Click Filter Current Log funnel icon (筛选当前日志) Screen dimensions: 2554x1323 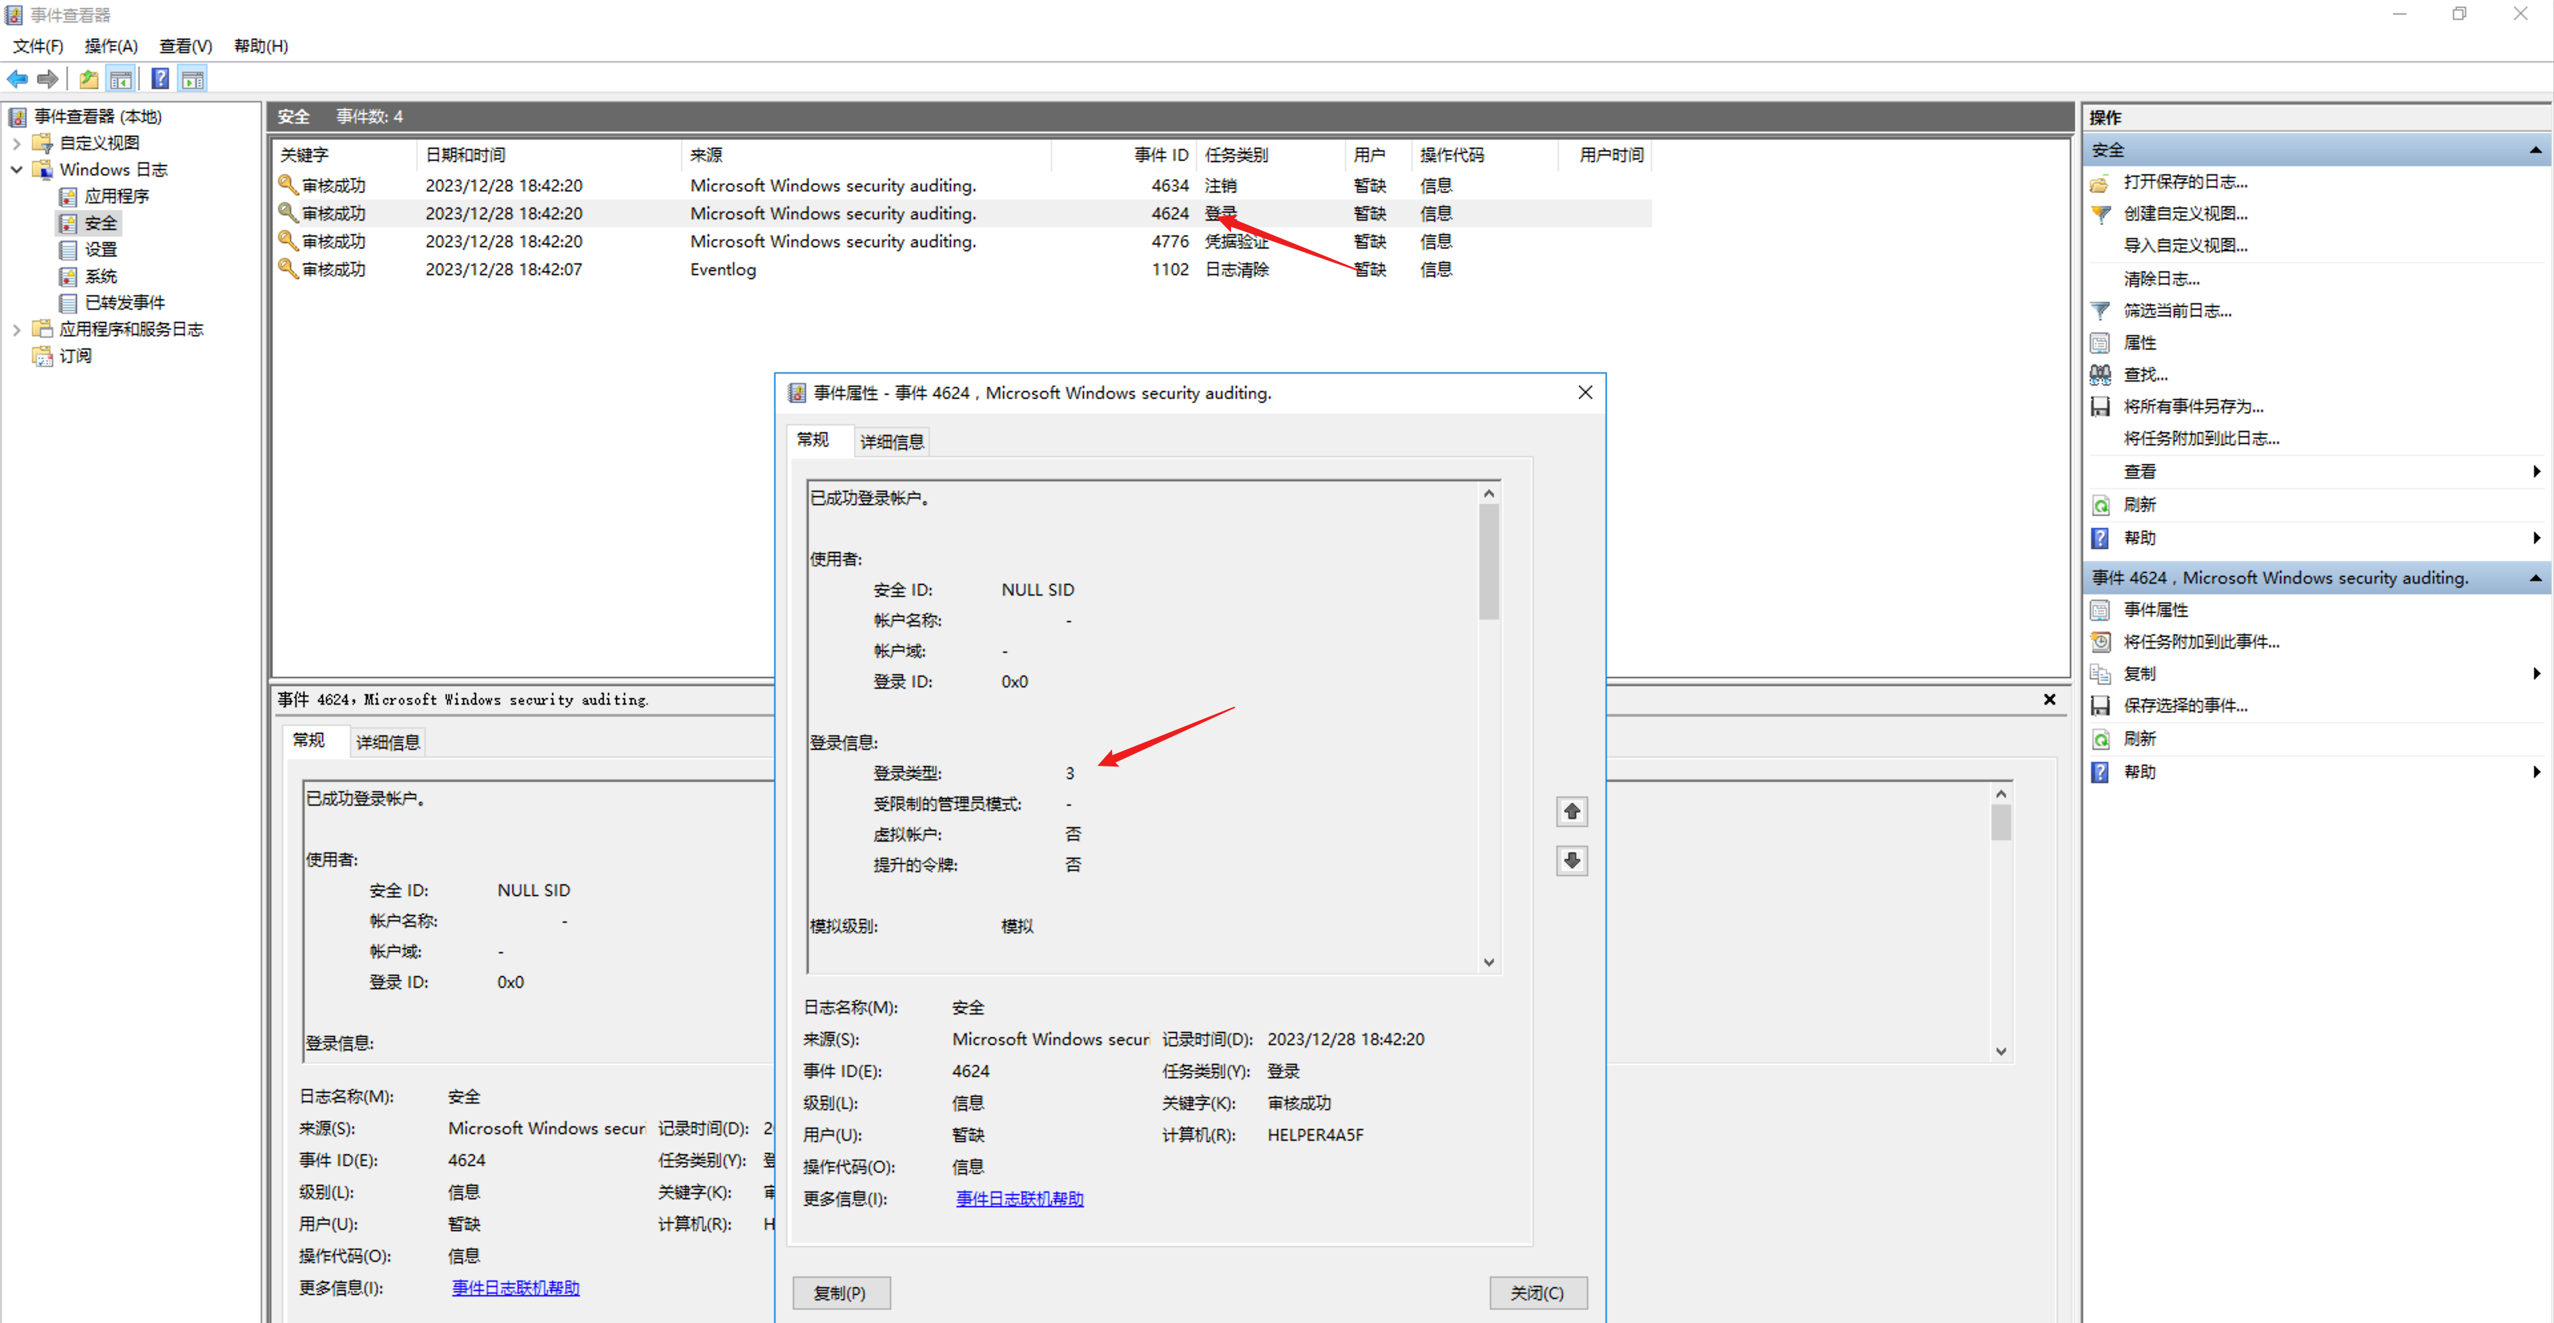2100,311
